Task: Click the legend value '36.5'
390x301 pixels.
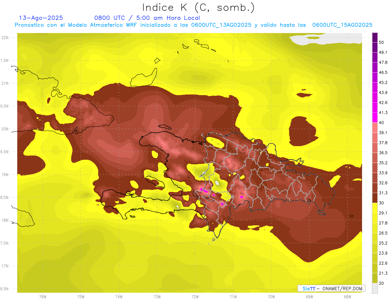Action: coord(383,153)
